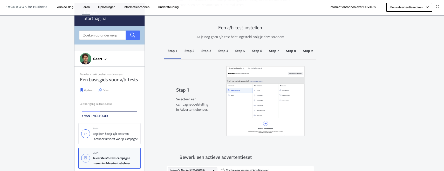Open 'Een advertentie maken' dropdown

pos(409,7)
